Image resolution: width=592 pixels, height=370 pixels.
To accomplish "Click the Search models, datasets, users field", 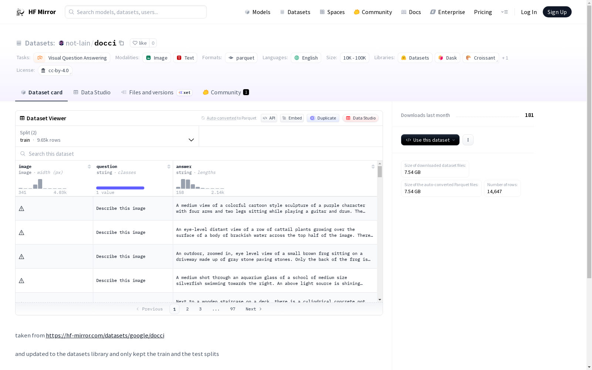I will coord(136,12).
